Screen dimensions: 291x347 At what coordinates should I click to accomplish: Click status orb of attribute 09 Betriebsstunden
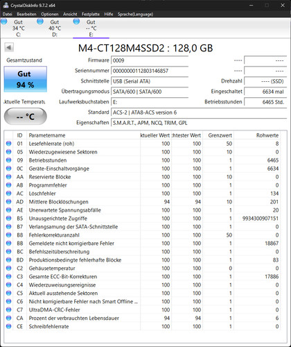pyautogui.click(x=9, y=160)
